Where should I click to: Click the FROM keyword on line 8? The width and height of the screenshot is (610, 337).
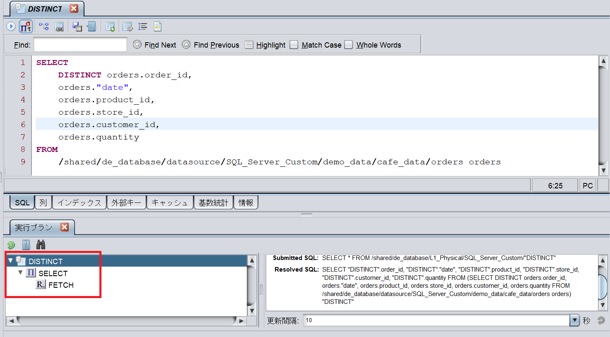[47, 149]
